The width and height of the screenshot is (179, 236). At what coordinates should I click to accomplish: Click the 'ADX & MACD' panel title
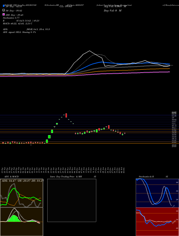point(11,177)
